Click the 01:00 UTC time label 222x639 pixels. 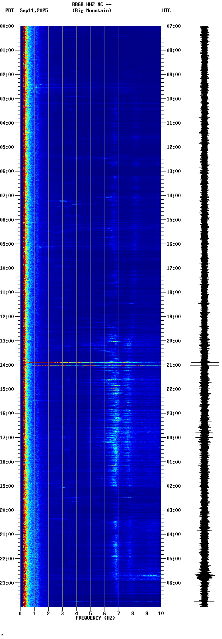point(174,462)
